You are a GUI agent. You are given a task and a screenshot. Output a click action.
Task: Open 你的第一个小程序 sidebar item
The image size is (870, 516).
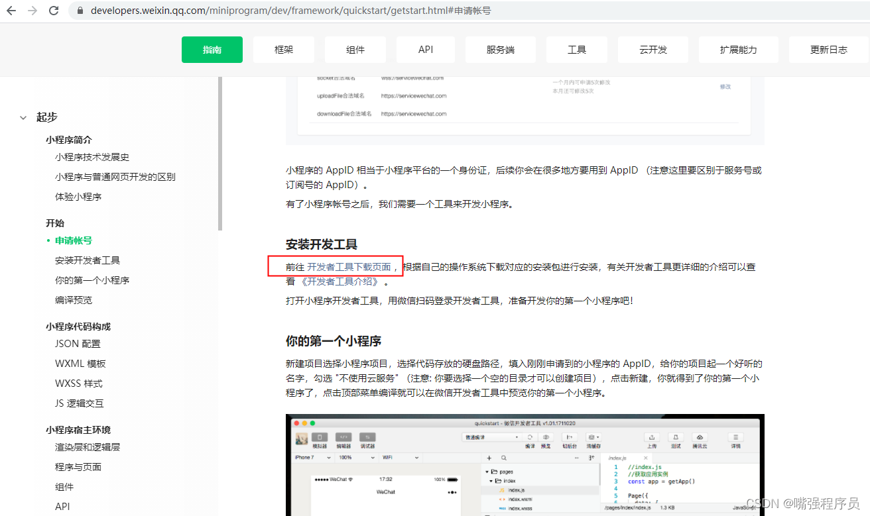pos(92,280)
